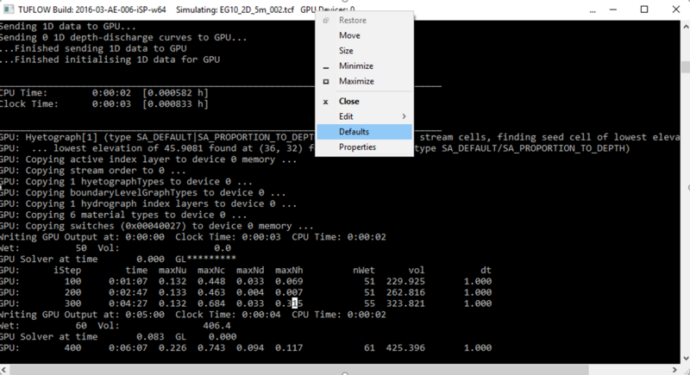The height and width of the screenshot is (375, 690).
Task: Click the 'Clock Time: 0:00:03' line
Action: pyautogui.click(x=103, y=103)
